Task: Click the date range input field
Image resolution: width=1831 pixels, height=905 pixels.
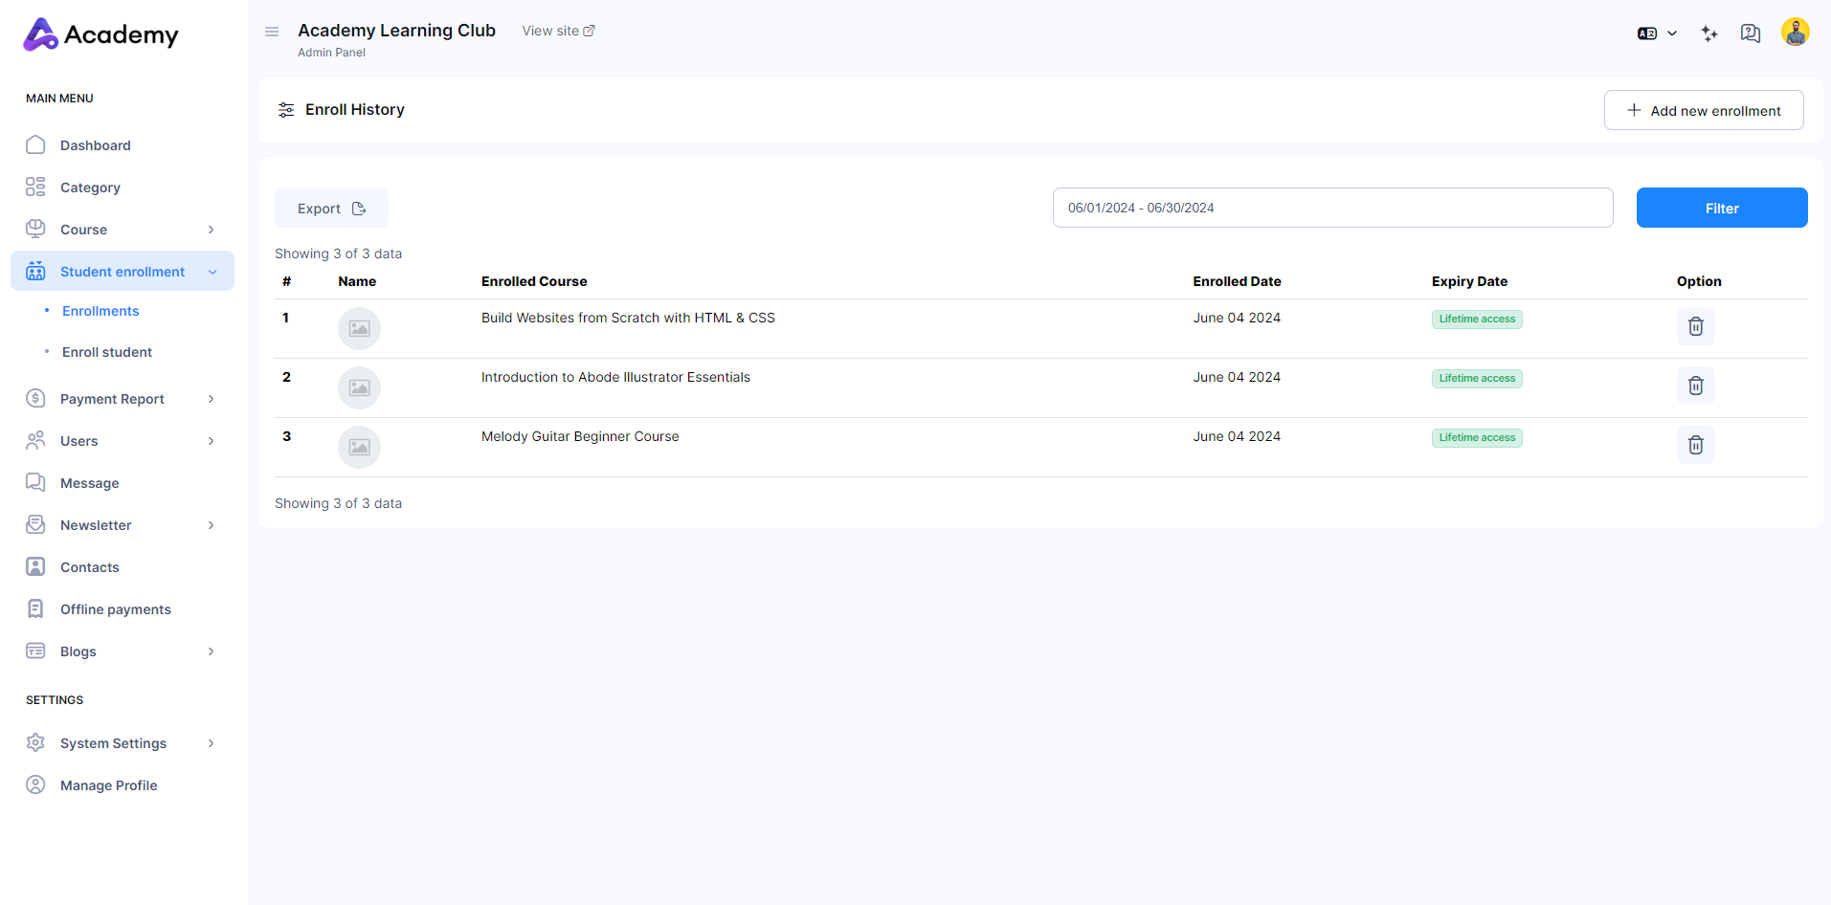Action: click(x=1331, y=208)
